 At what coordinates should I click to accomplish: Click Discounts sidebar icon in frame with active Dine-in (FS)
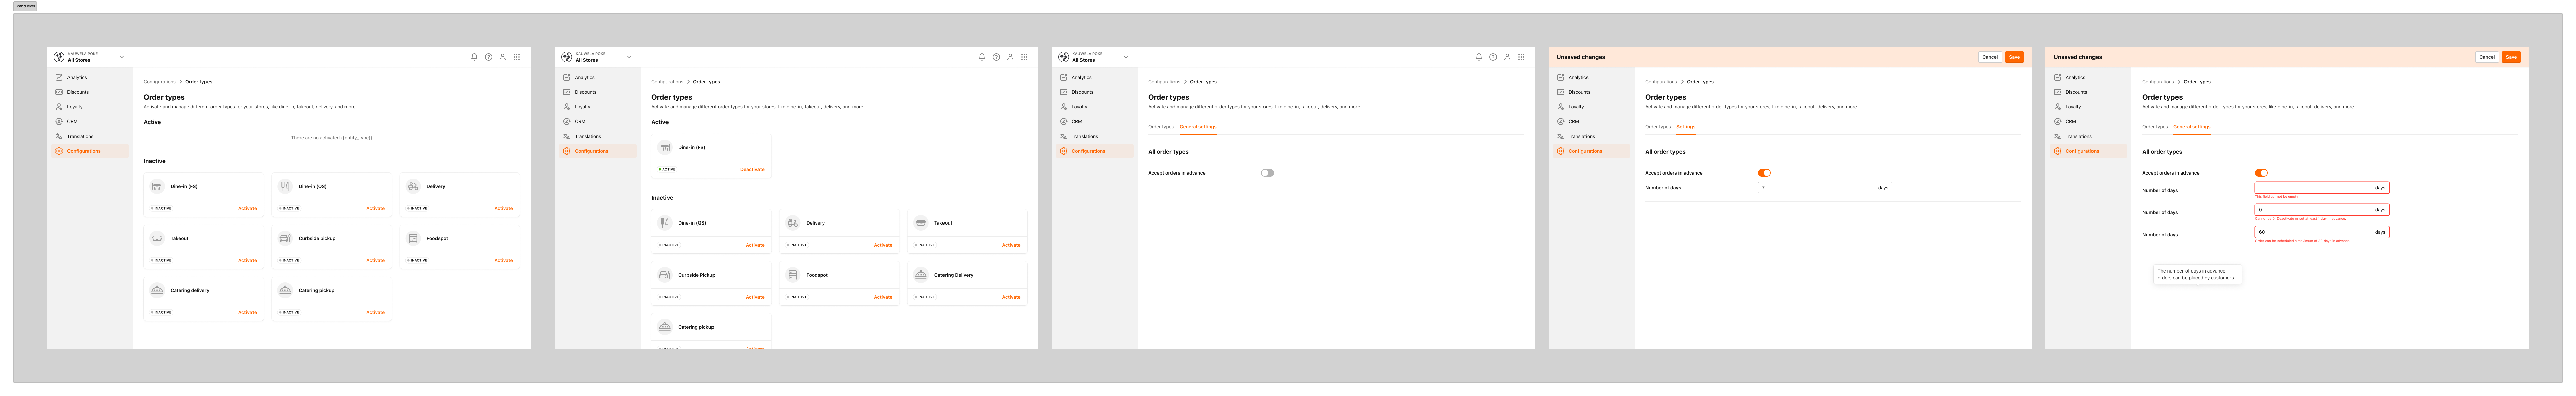click(x=567, y=92)
